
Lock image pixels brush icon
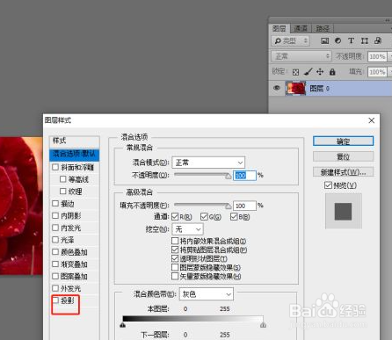308,71
